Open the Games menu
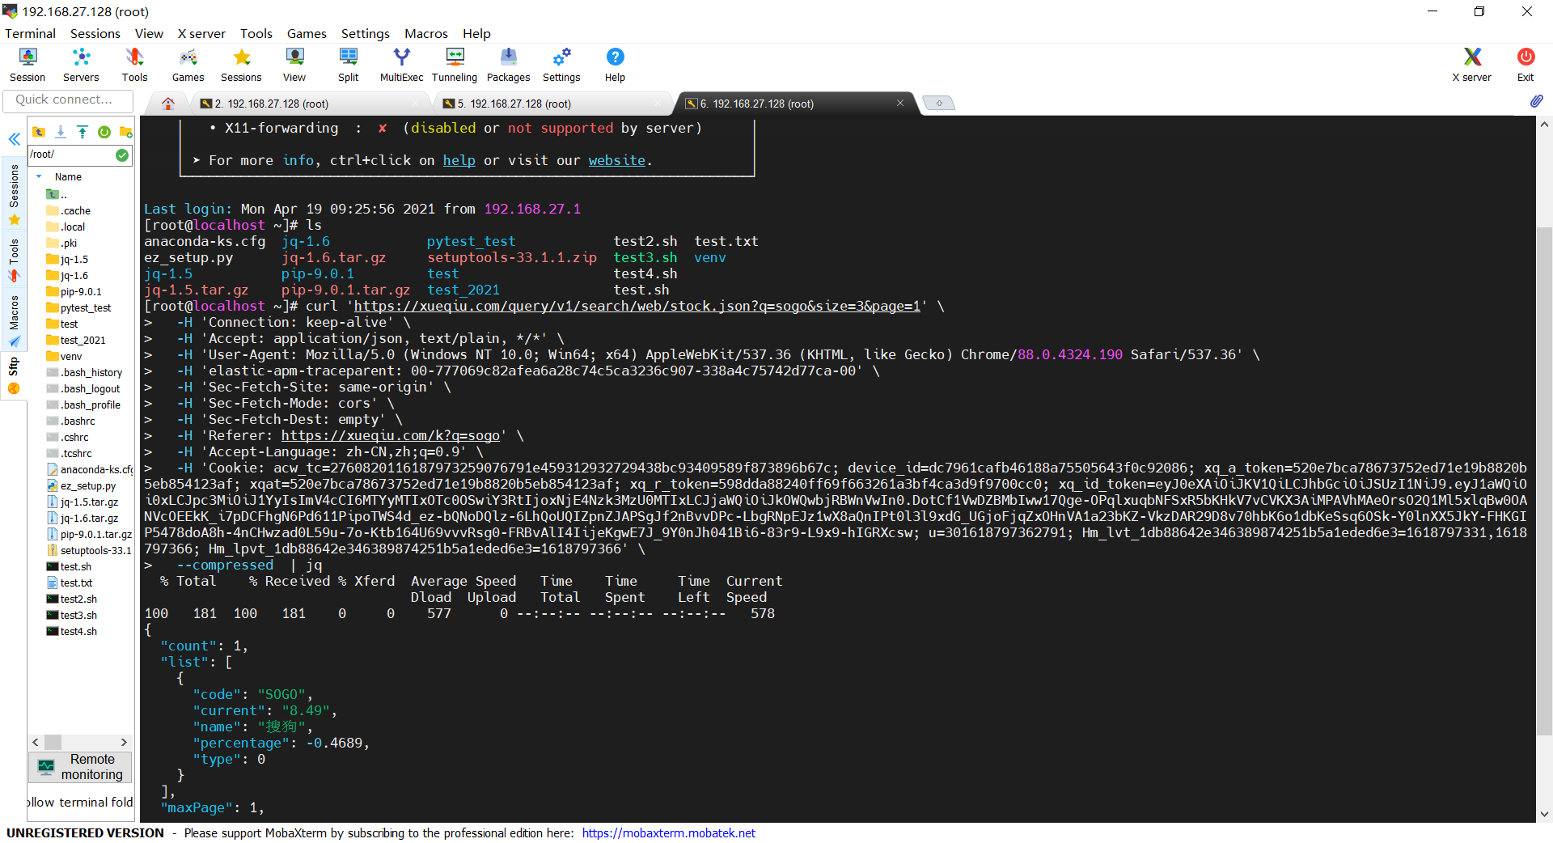The image size is (1553, 843). (x=307, y=33)
